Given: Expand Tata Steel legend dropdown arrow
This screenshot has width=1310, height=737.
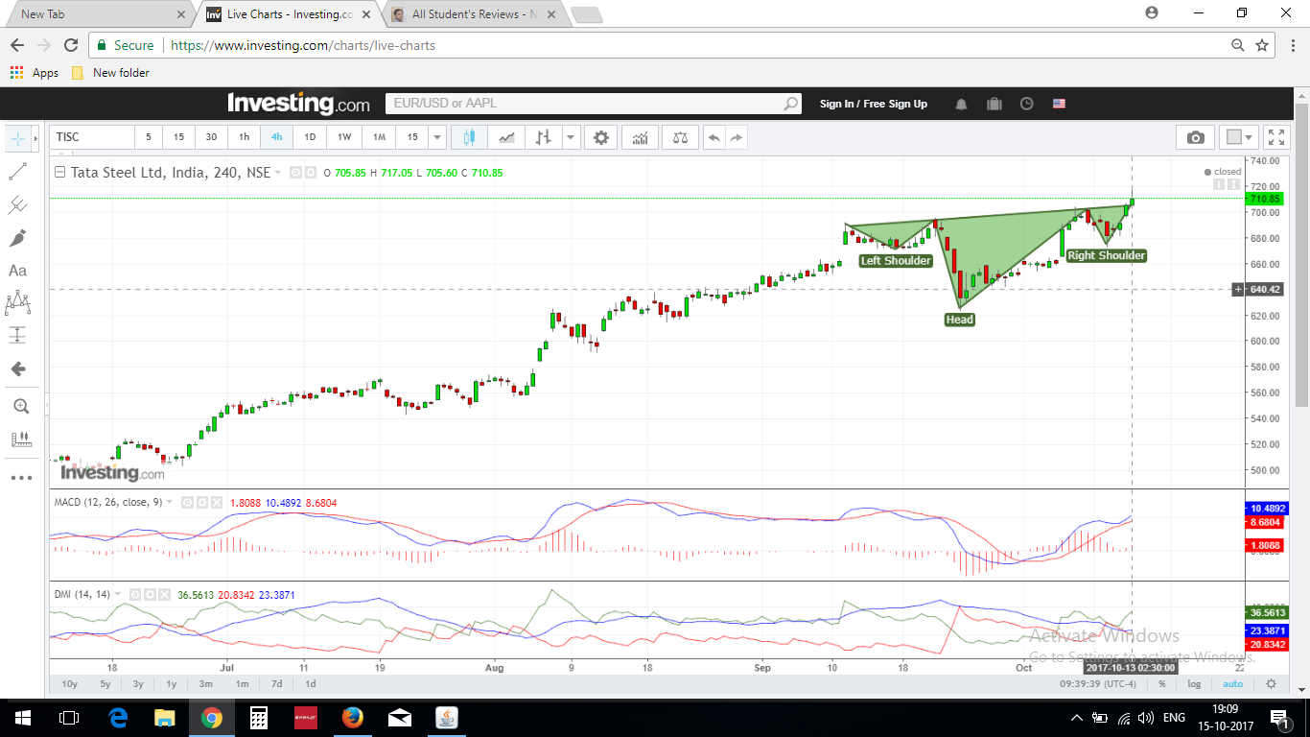Looking at the screenshot, I should [x=278, y=173].
